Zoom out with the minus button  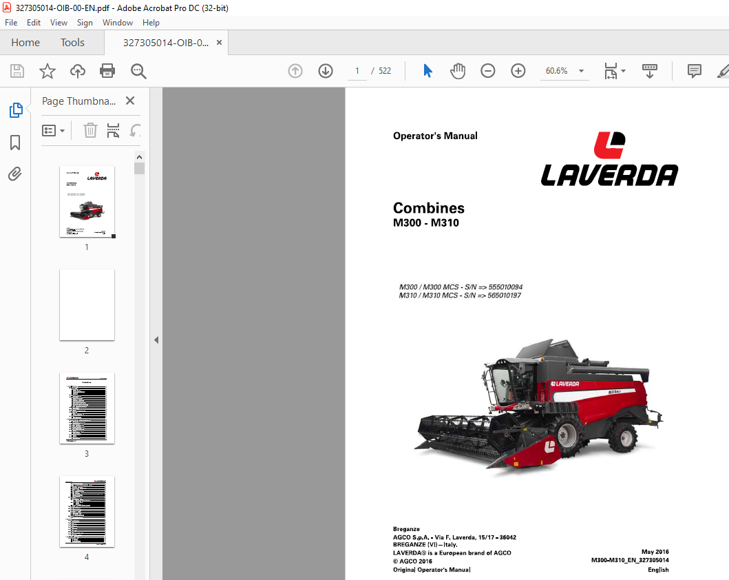[487, 71]
